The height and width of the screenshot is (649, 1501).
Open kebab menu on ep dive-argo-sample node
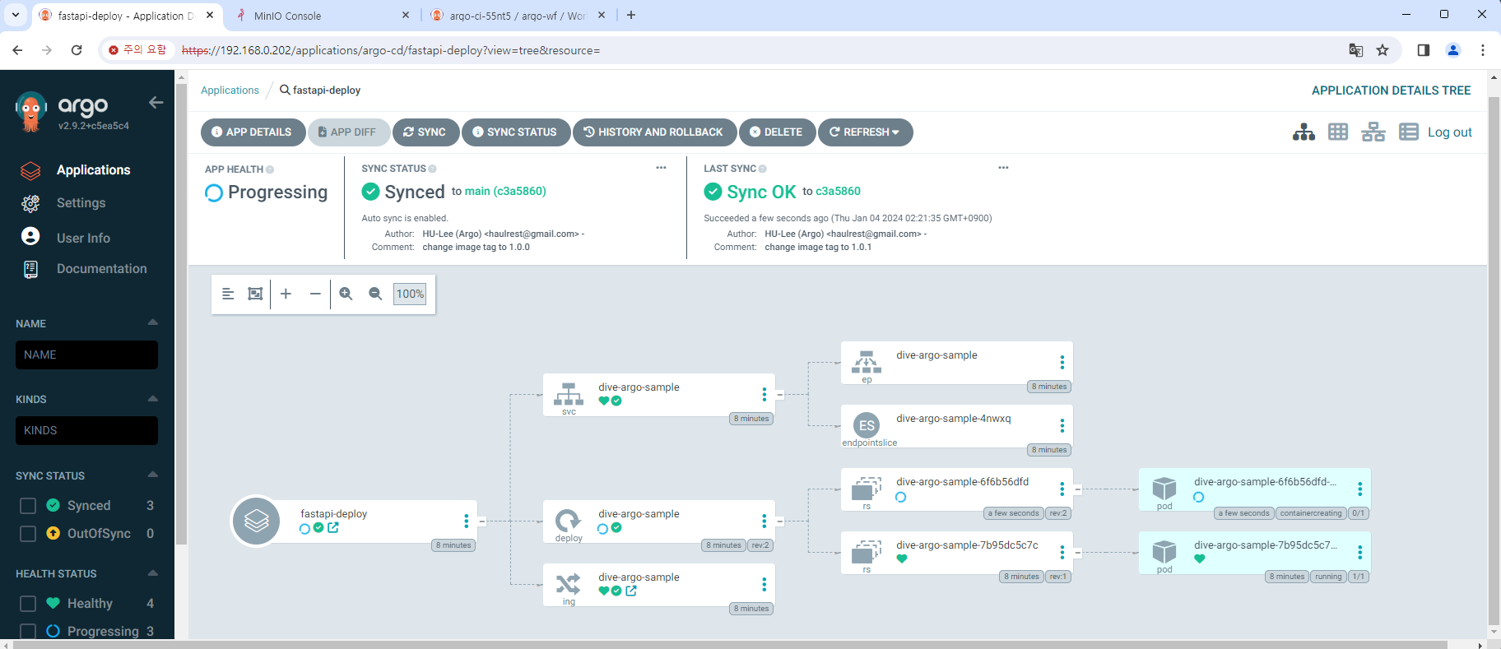coord(1062,363)
